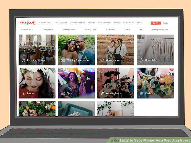Open the Shop menu
This screenshot has width=191, height=143.
click(x=139, y=23)
